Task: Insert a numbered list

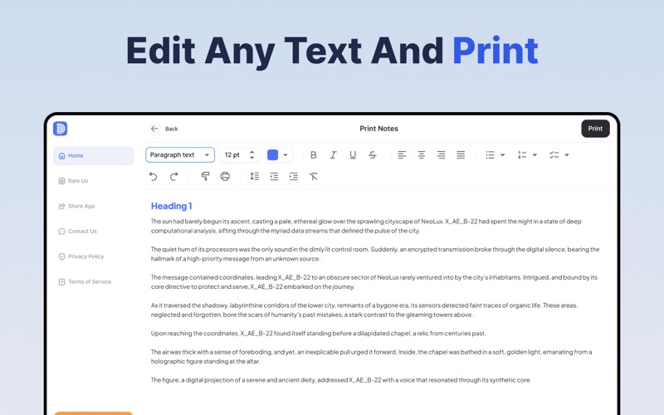Action: point(522,155)
